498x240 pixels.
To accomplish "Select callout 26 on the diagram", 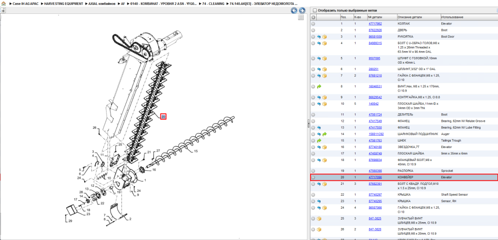I will click(x=94, y=127).
